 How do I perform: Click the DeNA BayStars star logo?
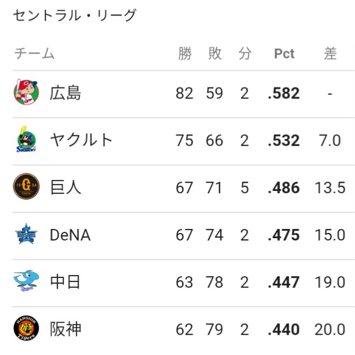27,234
